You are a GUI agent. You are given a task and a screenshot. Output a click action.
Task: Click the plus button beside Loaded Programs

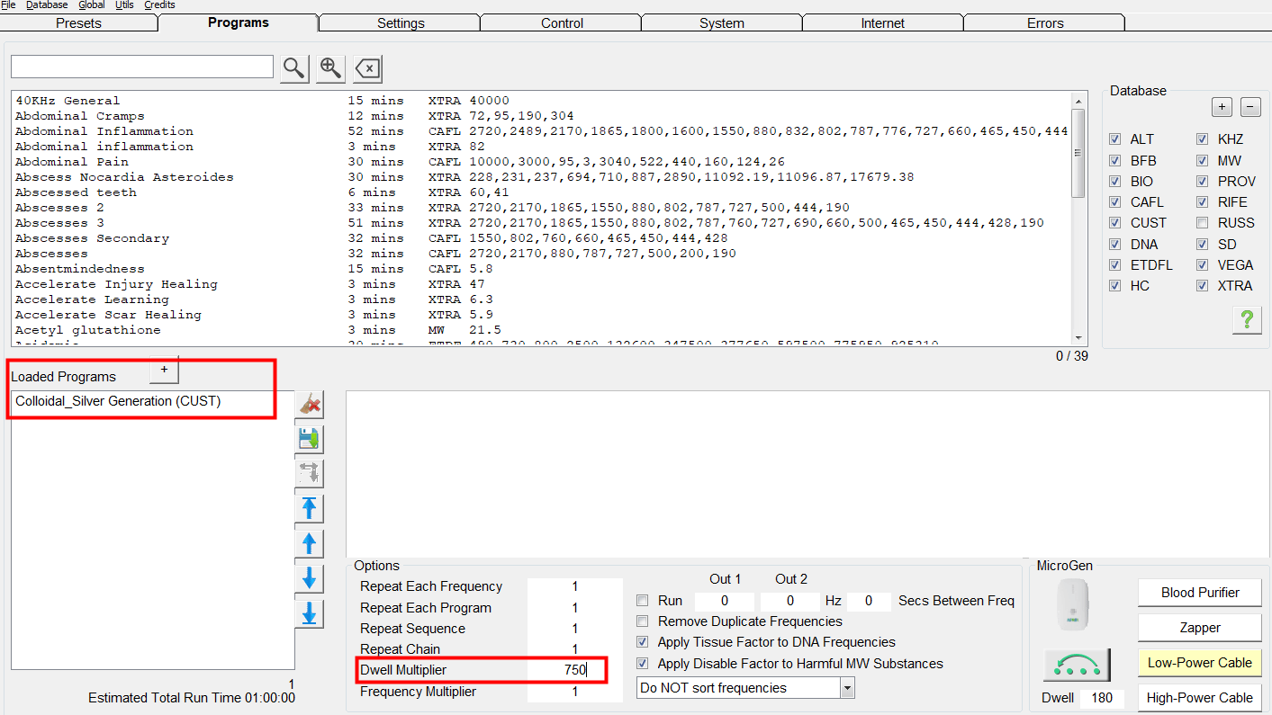pyautogui.click(x=164, y=370)
